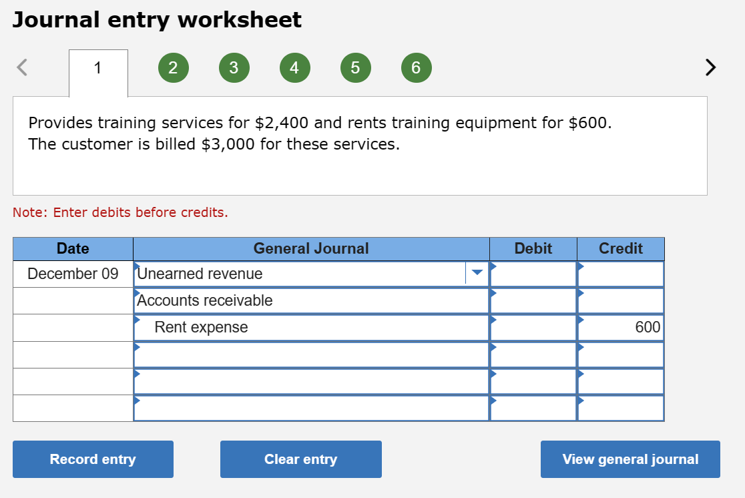The width and height of the screenshot is (745, 498).
Task: Click the Debit cell for Unearned revenue
Action: [533, 274]
